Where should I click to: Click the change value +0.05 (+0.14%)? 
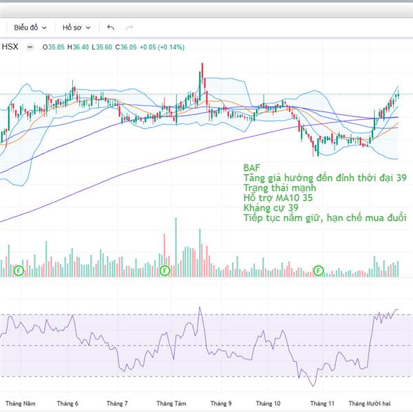[x=162, y=47]
